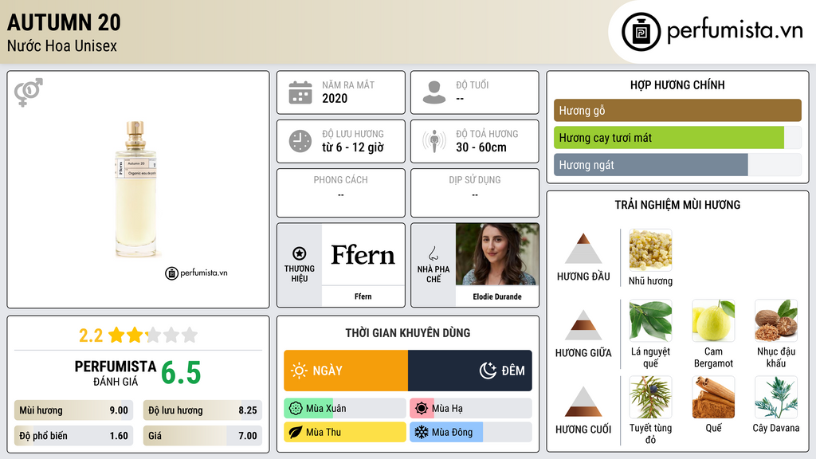Click the Hương đầu pyramid icon

click(583, 249)
